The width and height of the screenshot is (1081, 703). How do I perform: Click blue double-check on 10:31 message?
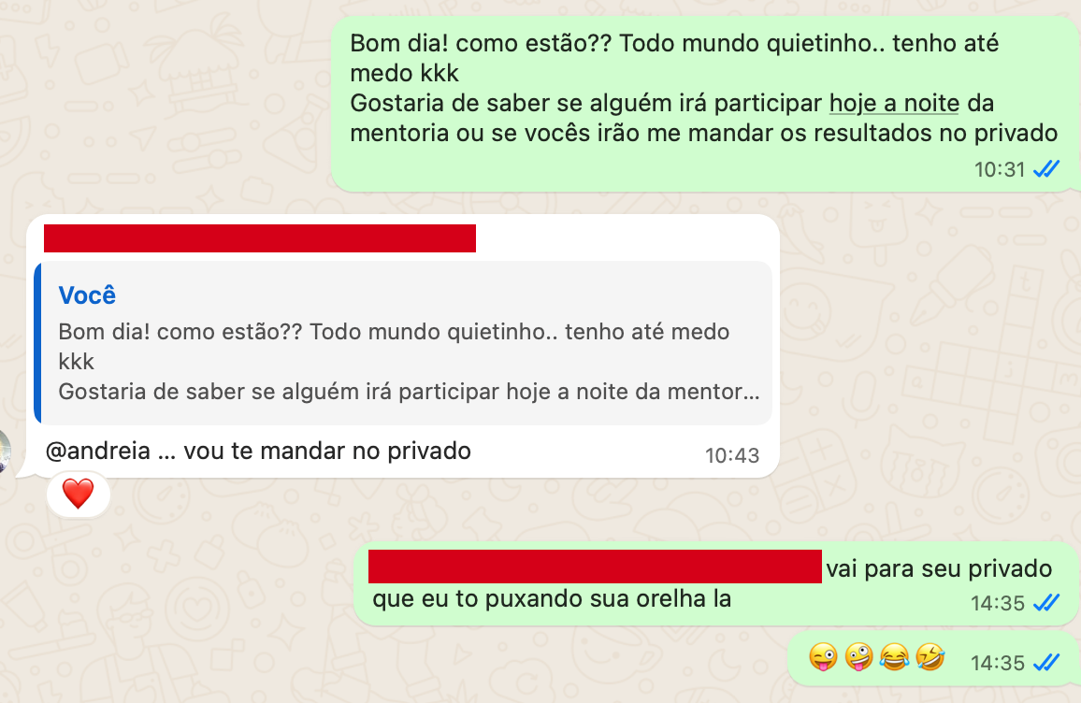point(1045,169)
